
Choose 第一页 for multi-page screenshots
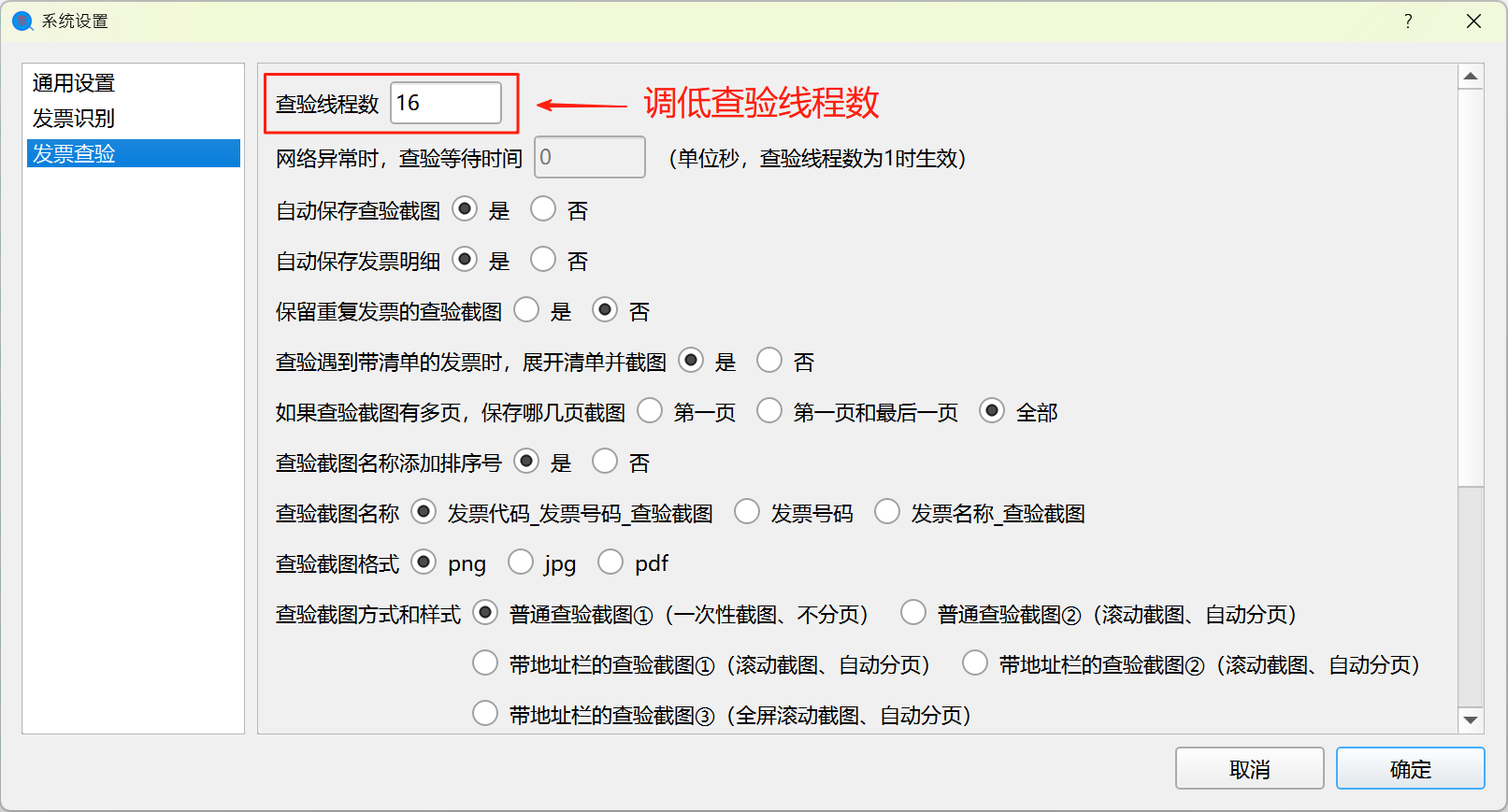[x=650, y=411]
